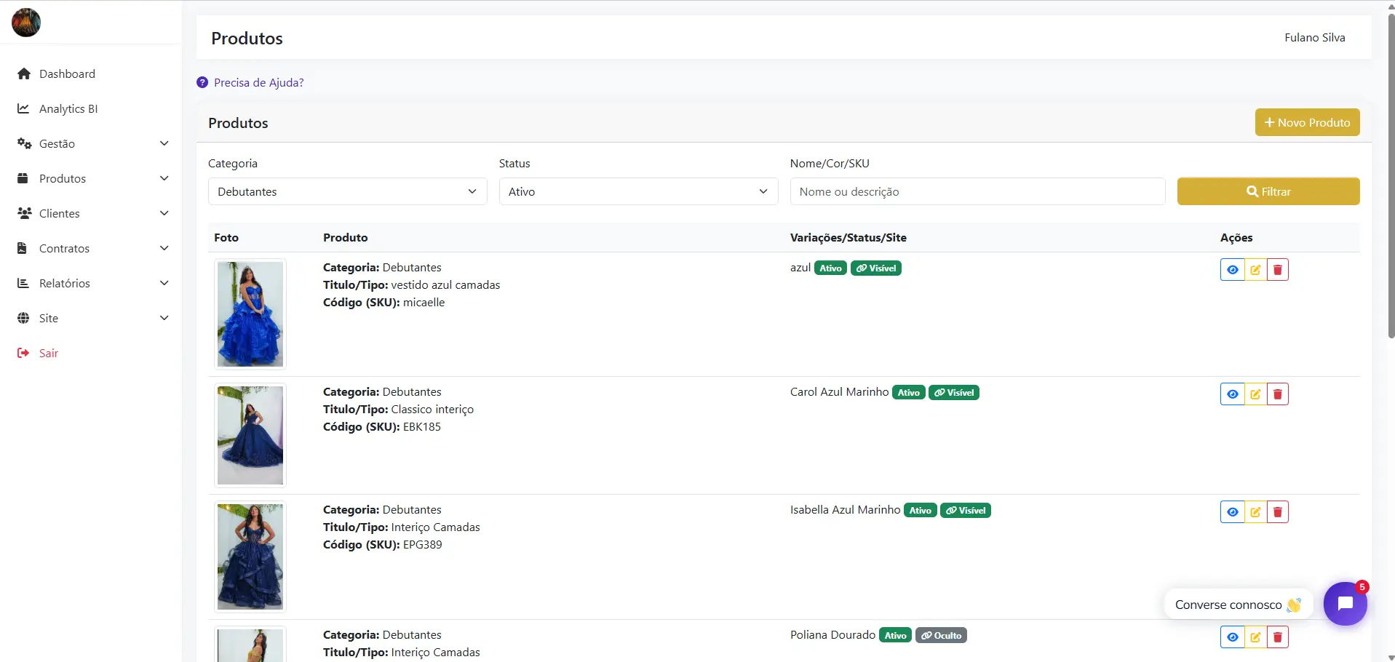The image size is (1395, 662).
Task: Open Analytics BI from the sidebar
Action: (68, 108)
